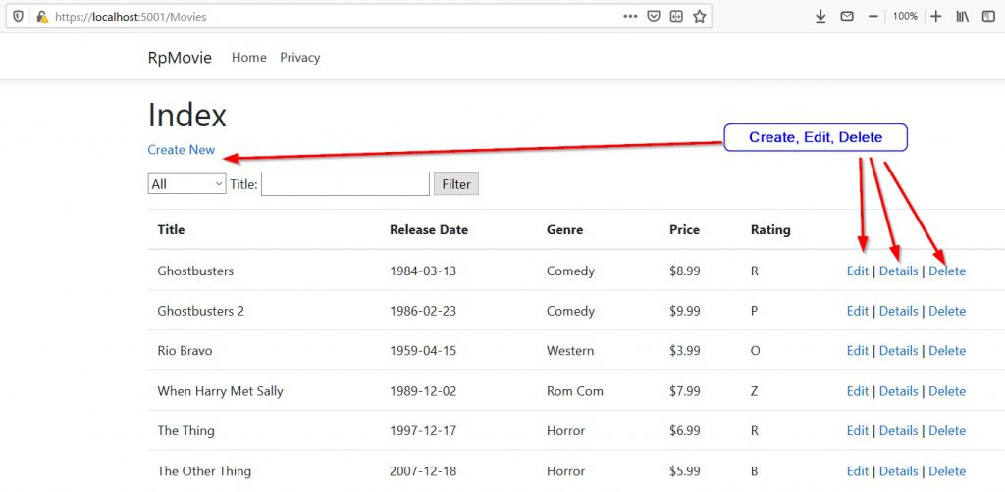The width and height of the screenshot is (1005, 492).
Task: Click the connection security padlock icon
Action: pyautogui.click(x=41, y=17)
